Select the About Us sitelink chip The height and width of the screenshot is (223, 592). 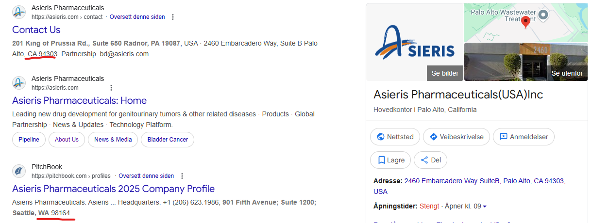click(67, 140)
